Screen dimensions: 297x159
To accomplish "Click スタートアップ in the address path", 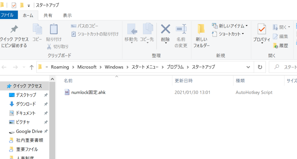I will point(203,67).
